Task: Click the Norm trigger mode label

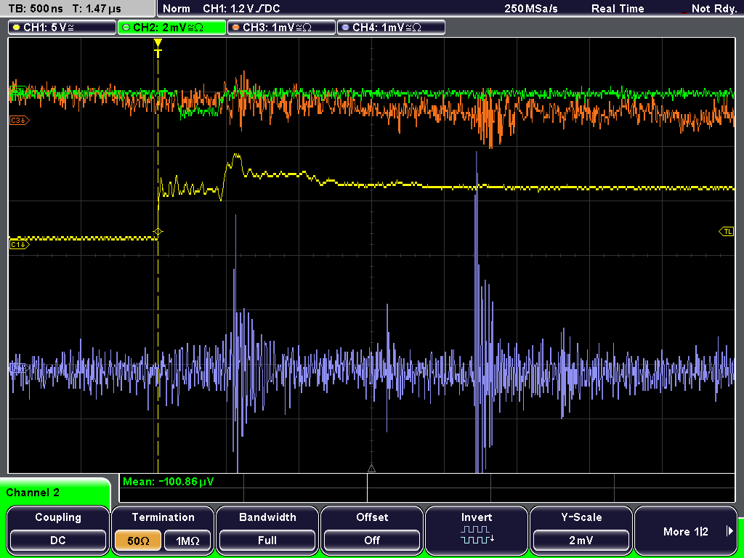Action: pos(177,9)
